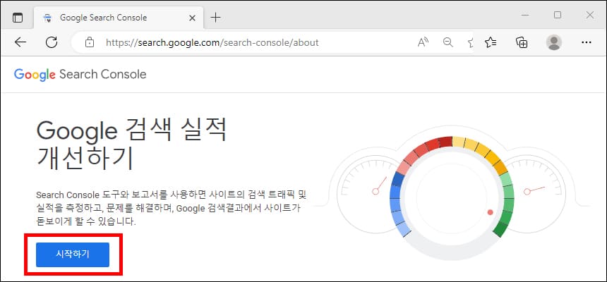Screen dimensions: 607x282
Task: Open a new browser tab
Action: click(x=215, y=18)
